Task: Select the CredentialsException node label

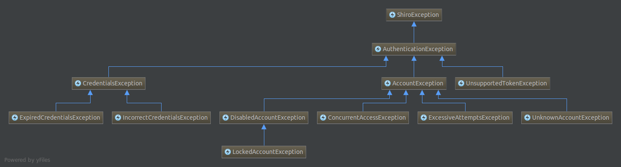Action: point(112,83)
